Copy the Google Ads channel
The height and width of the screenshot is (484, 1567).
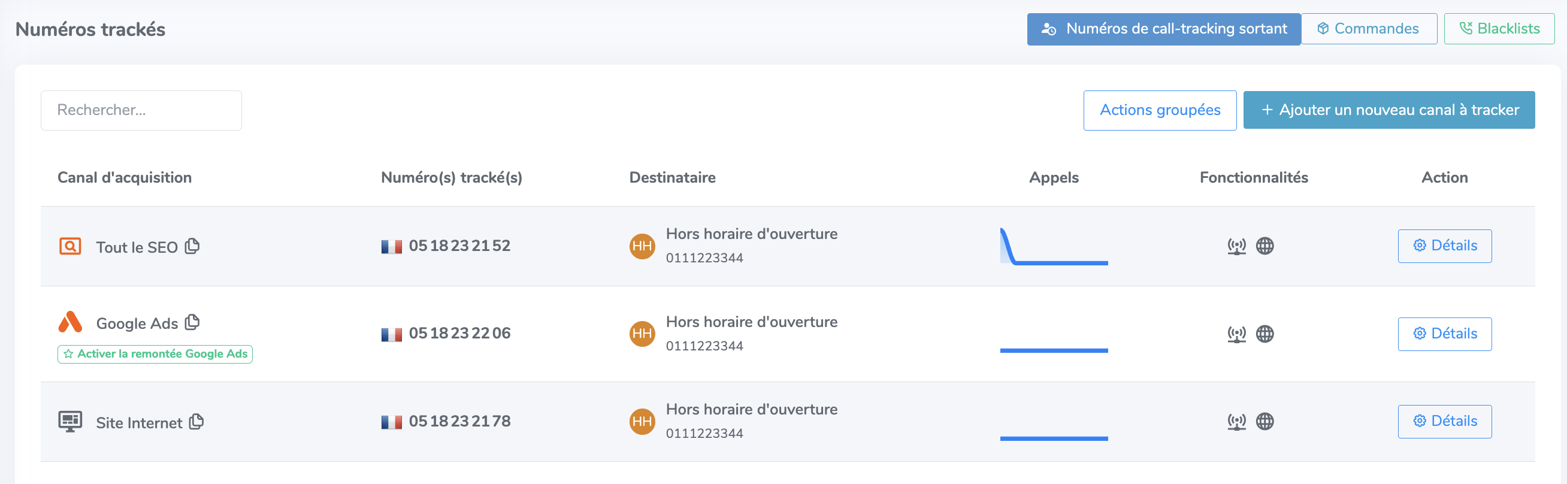tap(192, 322)
